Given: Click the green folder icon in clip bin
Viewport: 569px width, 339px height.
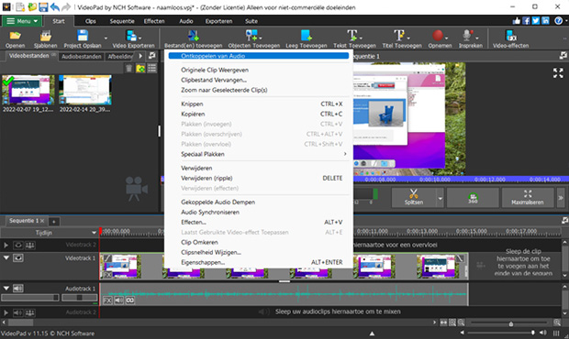Looking at the screenshot, I should pyautogui.click(x=140, y=68).
